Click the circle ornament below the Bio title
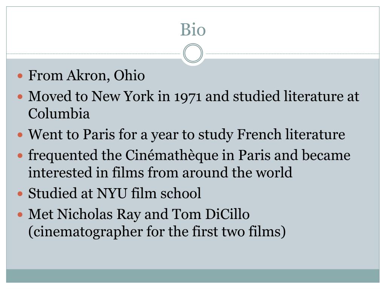 point(193,53)
